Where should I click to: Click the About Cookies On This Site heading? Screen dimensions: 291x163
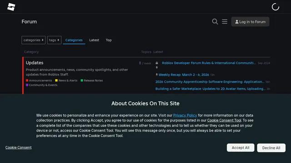click(145, 104)
